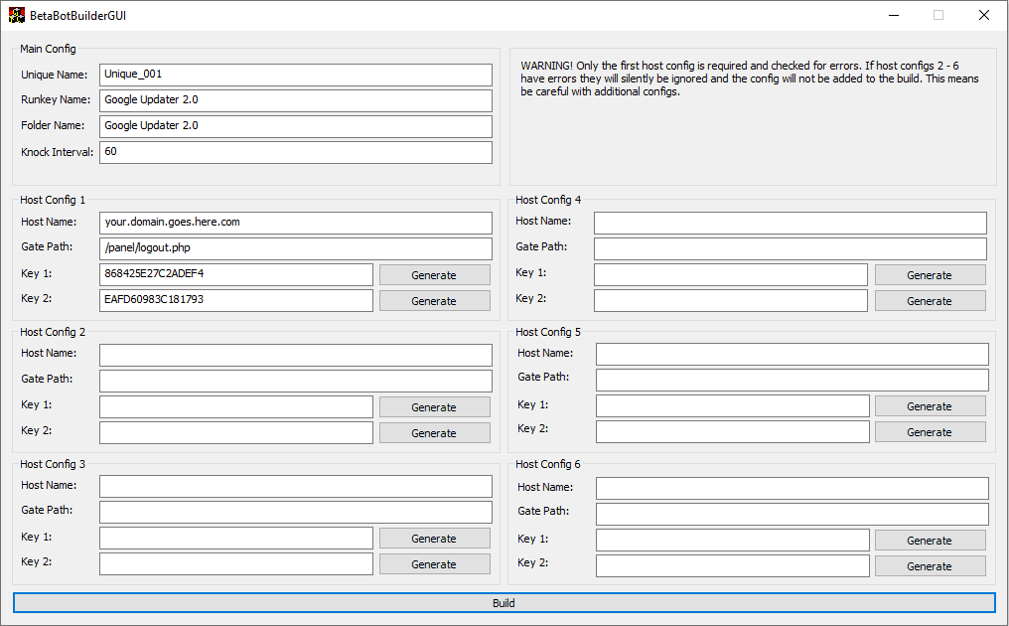Edit the Folder Name field

pos(295,126)
